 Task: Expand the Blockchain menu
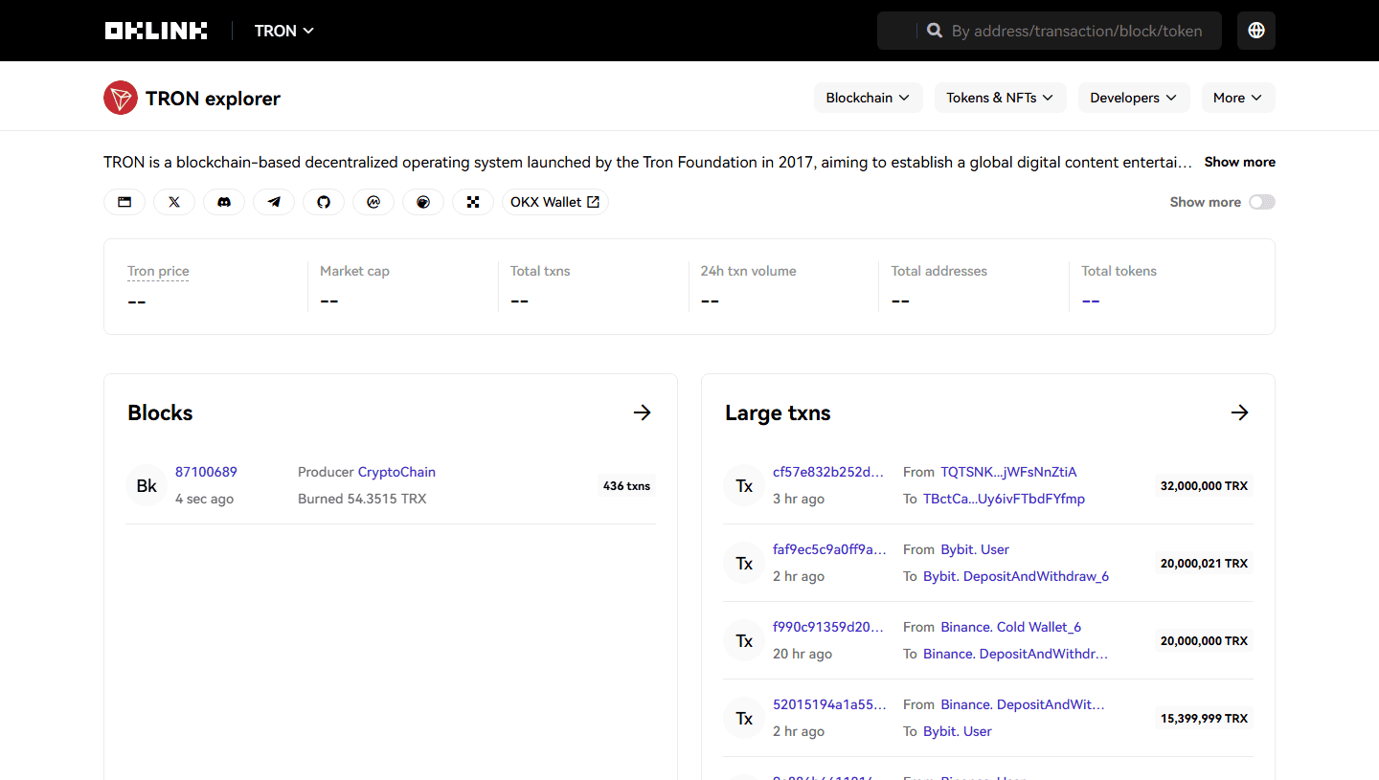(x=869, y=98)
